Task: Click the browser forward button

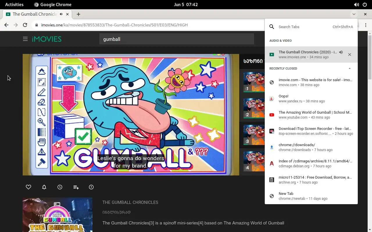Action: point(16,25)
